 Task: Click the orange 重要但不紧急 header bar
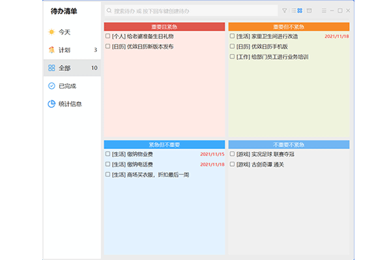point(289,27)
